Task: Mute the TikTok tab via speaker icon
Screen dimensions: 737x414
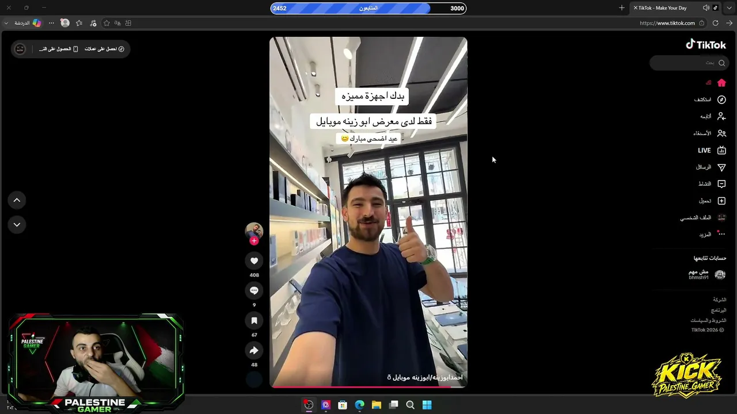Action: coord(706,8)
